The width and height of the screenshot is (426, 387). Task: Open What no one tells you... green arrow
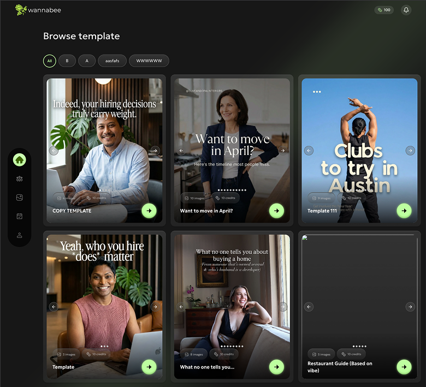(x=276, y=367)
